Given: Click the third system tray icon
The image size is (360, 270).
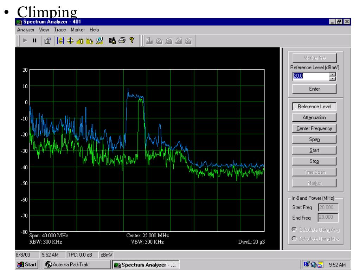Looking at the screenshot, I should point(321,264).
